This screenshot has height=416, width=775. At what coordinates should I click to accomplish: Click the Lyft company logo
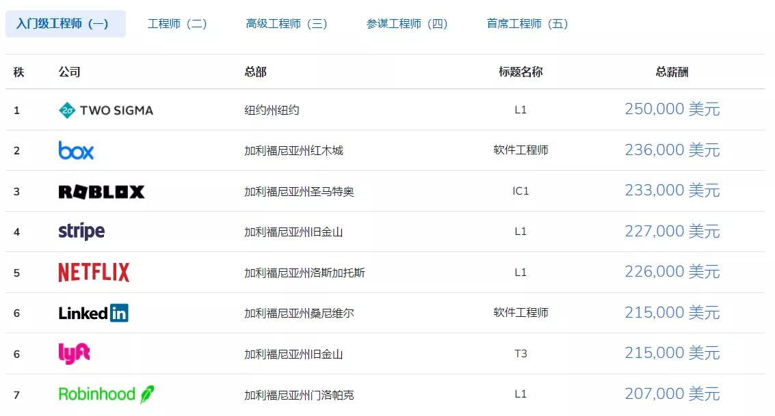pyautogui.click(x=74, y=353)
